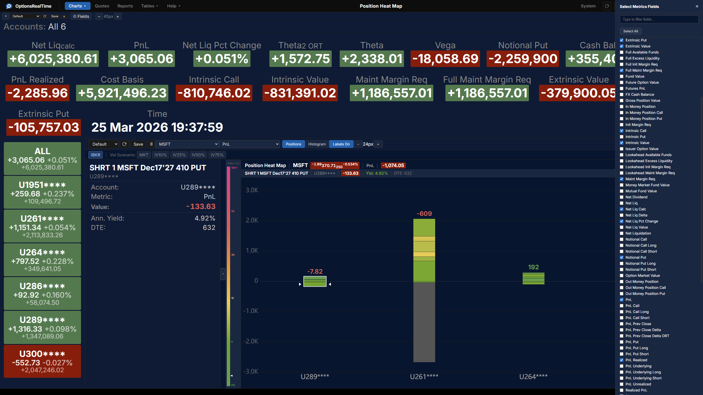Click the Select All button
Image resolution: width=703 pixels, height=395 pixels.
click(631, 31)
